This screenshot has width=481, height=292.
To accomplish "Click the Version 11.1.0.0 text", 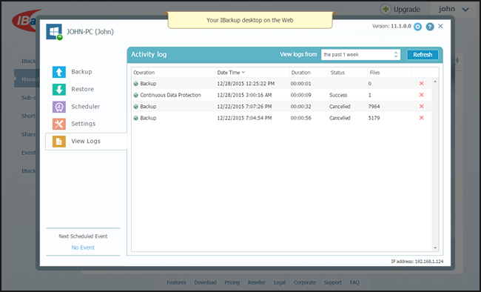I will pos(391,27).
